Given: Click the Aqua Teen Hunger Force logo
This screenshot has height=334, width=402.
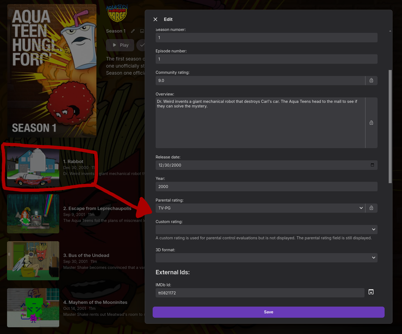Looking at the screenshot, I should [117, 13].
